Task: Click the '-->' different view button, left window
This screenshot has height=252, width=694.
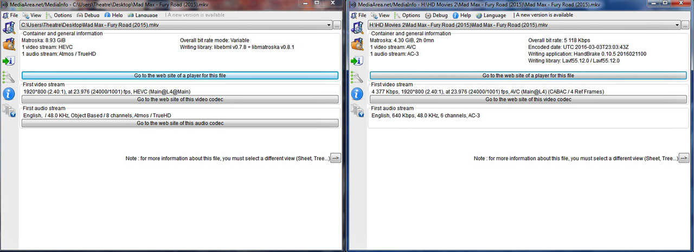Action: click(x=336, y=158)
